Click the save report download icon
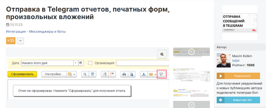Screen dimensions: 266x108 click(x=144, y=74)
